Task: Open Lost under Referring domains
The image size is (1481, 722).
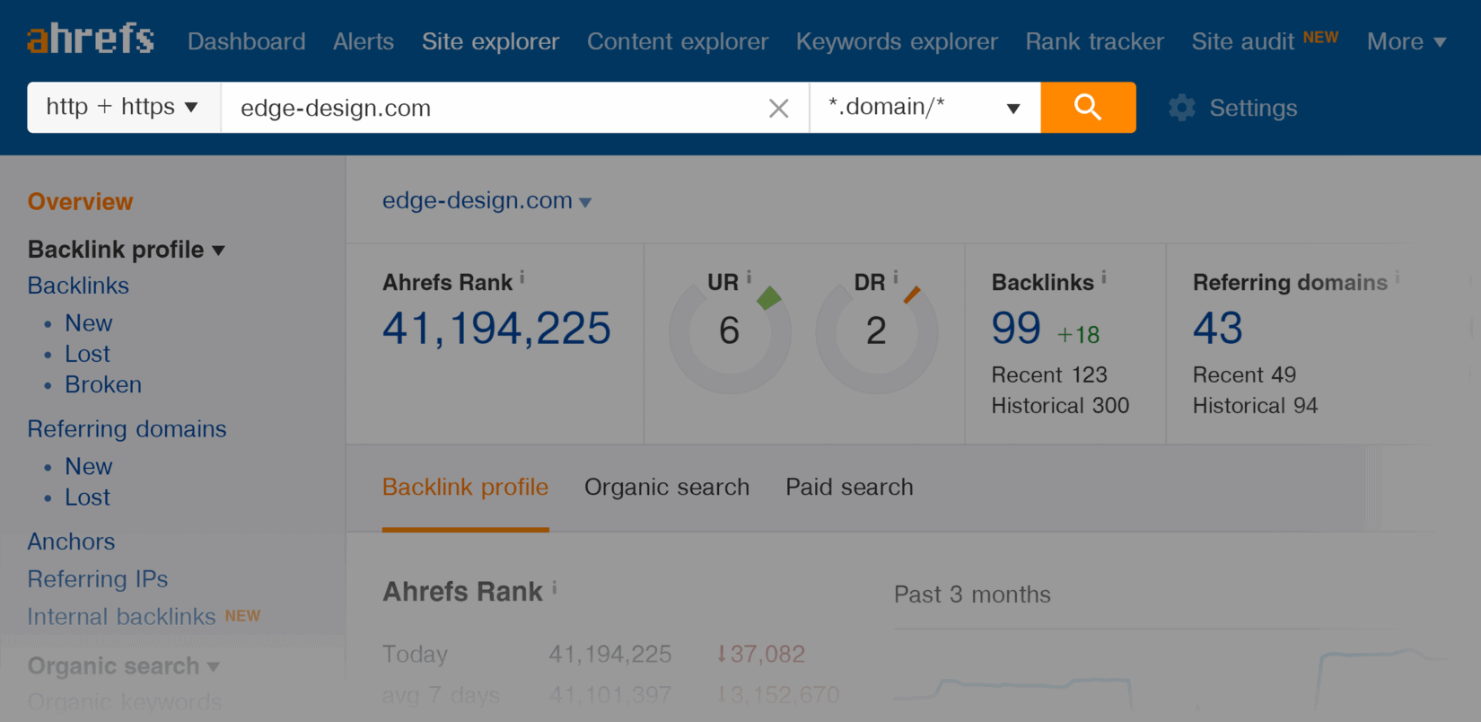Action: [x=87, y=497]
